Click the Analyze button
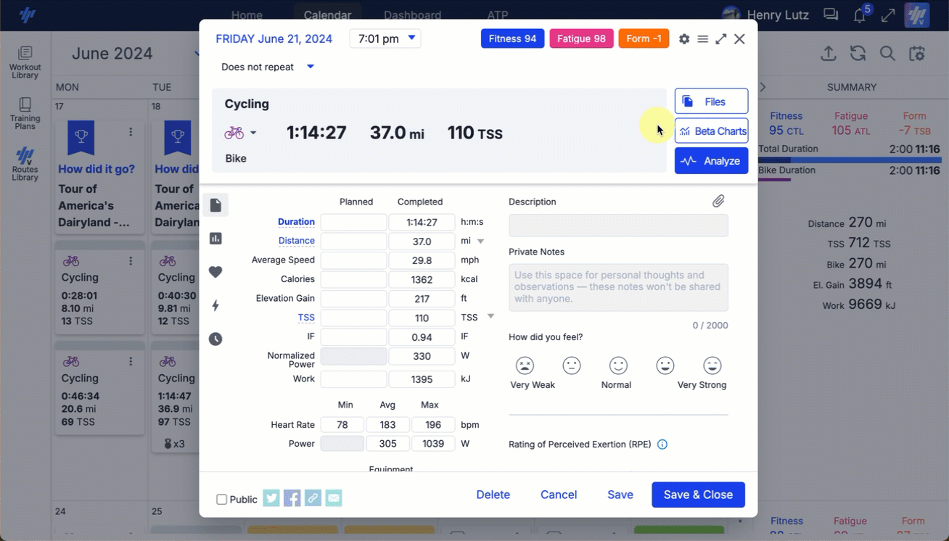The height and width of the screenshot is (541, 949). click(x=711, y=161)
